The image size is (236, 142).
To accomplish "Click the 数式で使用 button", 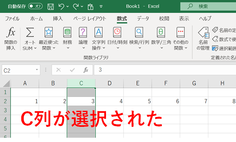I will click(x=224, y=39).
